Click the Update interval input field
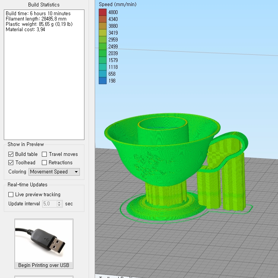Viewport: 278px width, 278px height. click(49, 204)
